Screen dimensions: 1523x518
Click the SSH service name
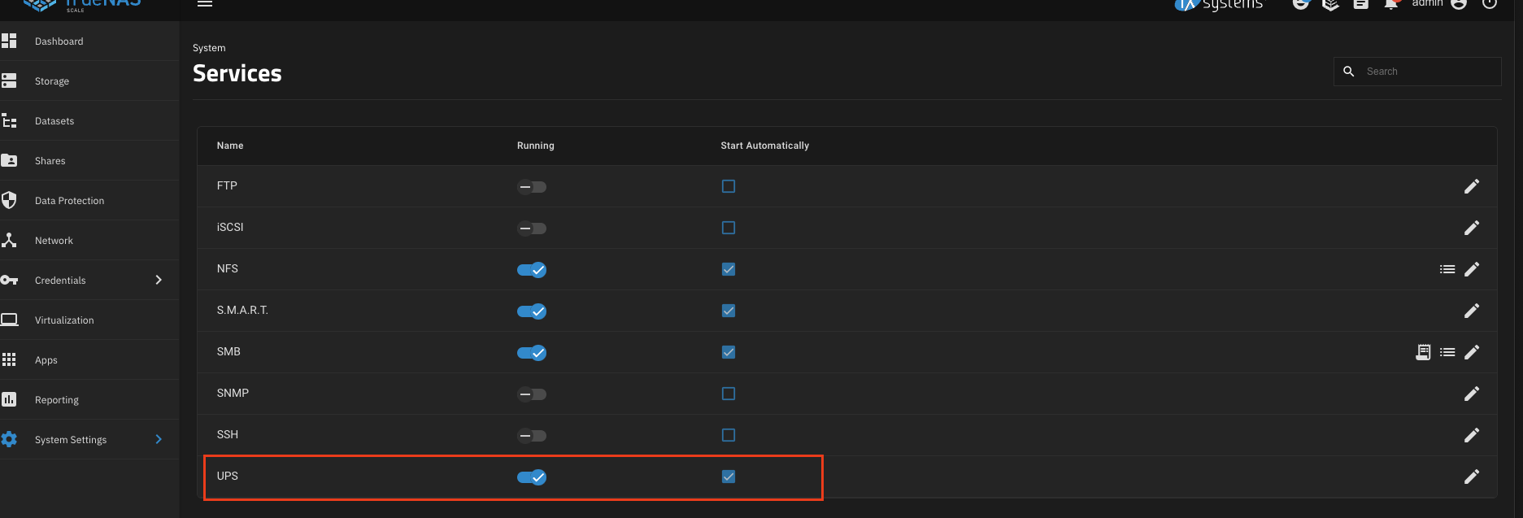(228, 434)
